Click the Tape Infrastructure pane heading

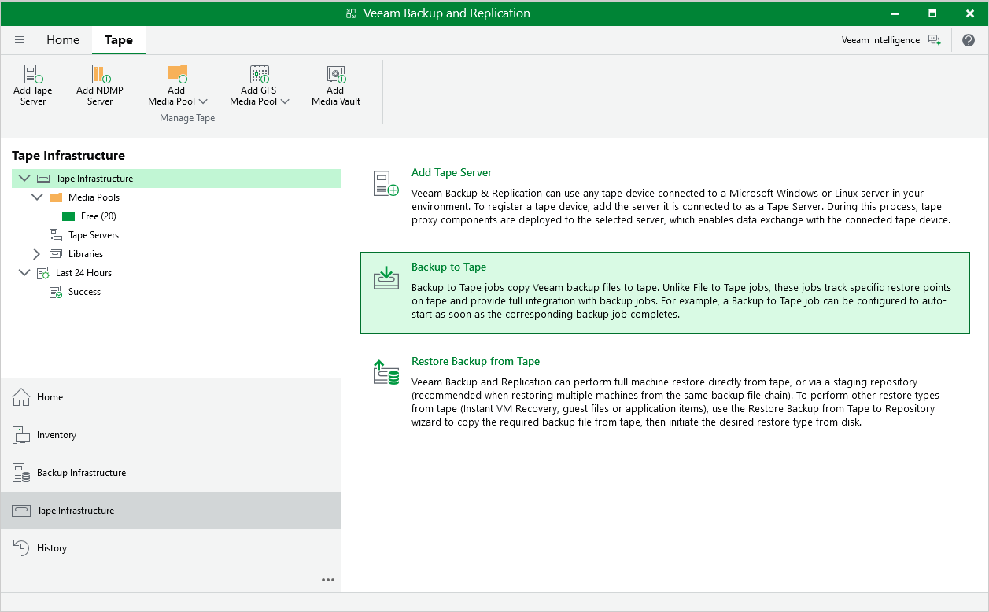click(x=68, y=156)
